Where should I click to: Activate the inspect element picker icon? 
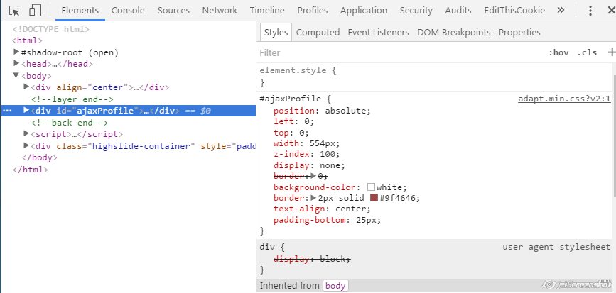(x=14, y=11)
